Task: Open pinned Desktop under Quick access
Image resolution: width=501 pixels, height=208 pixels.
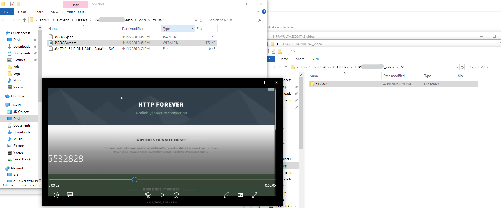Action: pyautogui.click(x=19, y=40)
